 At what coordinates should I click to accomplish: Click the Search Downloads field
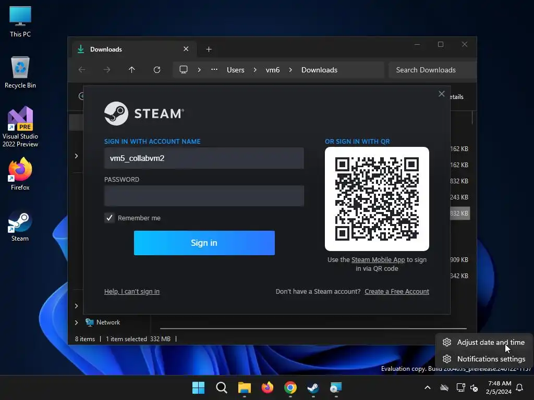click(432, 70)
